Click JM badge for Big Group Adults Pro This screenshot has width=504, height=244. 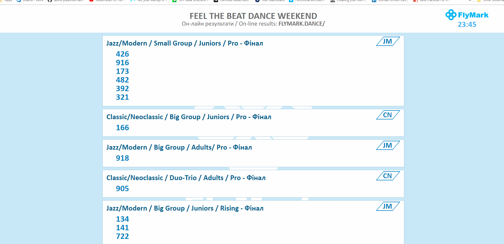[388, 145]
